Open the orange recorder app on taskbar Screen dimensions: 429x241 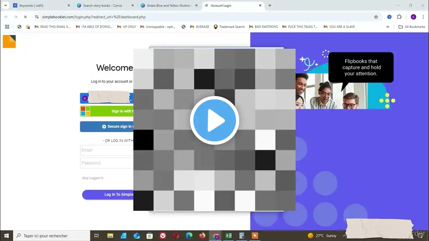255,236
